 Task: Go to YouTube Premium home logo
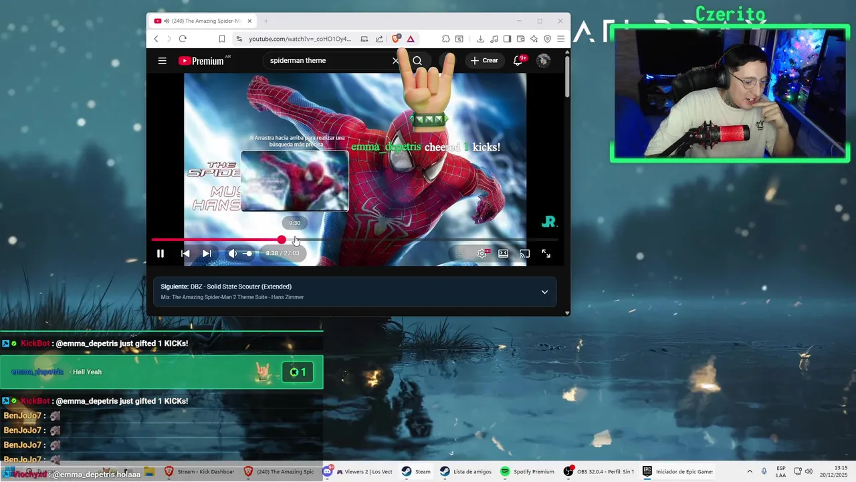(201, 61)
